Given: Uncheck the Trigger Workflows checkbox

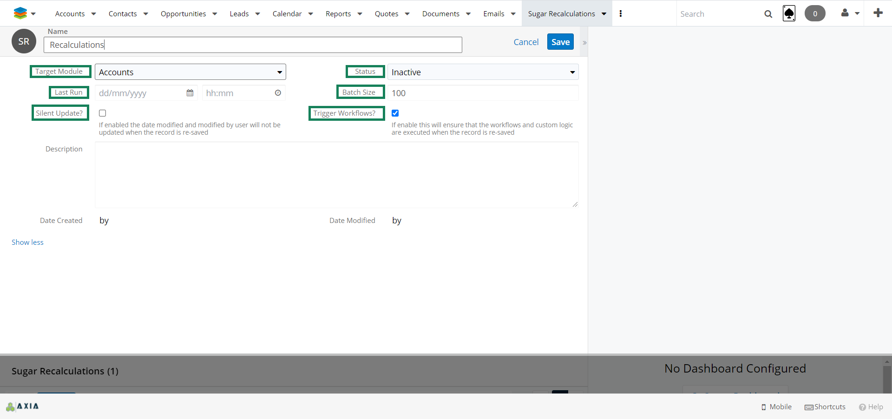Looking at the screenshot, I should click(395, 113).
